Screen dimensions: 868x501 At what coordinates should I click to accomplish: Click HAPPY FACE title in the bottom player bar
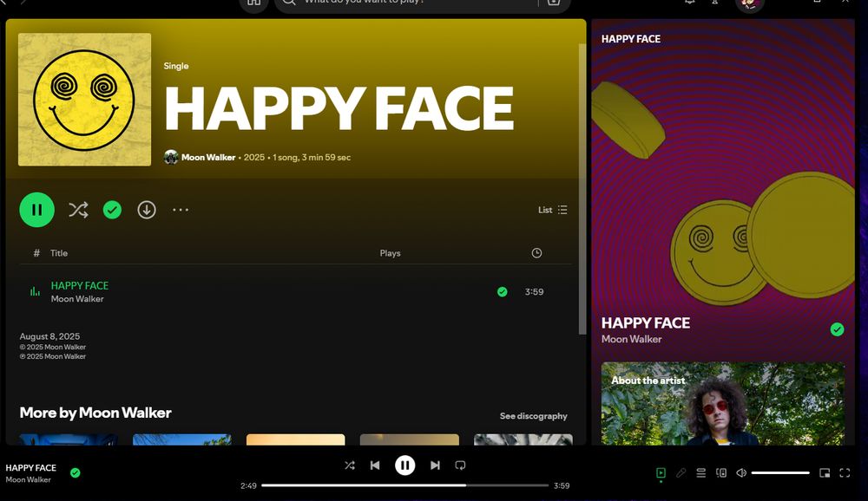coord(31,468)
